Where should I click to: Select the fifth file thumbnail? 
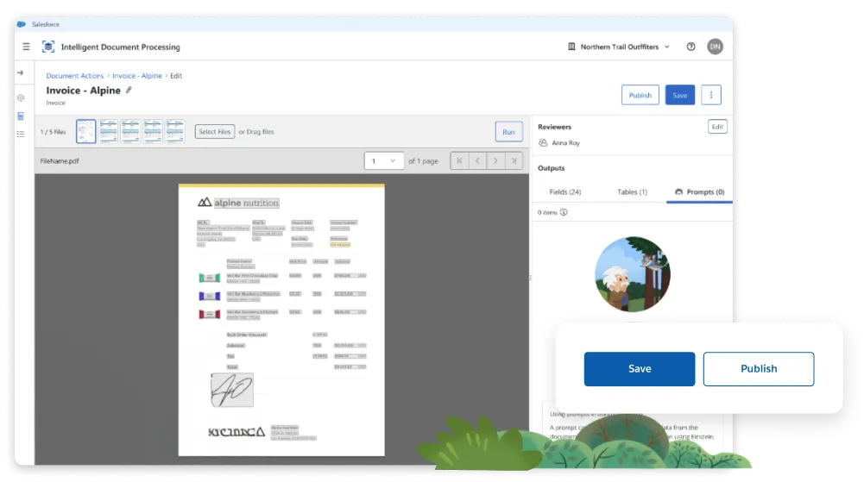coord(174,132)
